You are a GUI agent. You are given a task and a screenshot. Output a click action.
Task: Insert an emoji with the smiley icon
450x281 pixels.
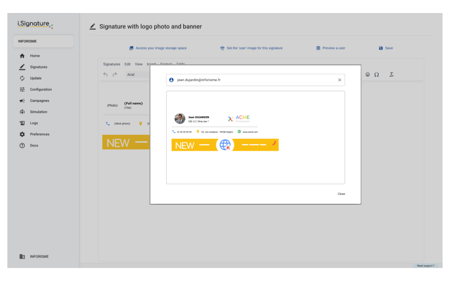[x=368, y=74]
